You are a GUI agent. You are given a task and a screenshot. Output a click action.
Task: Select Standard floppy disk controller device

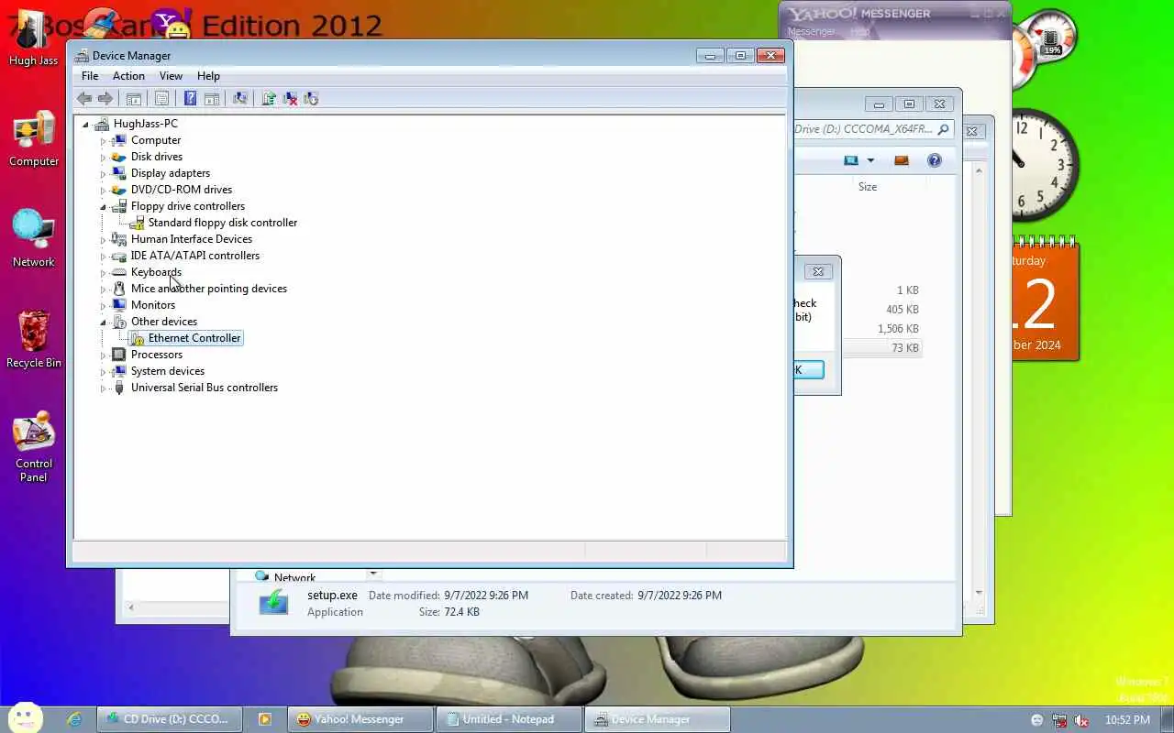pos(222,223)
